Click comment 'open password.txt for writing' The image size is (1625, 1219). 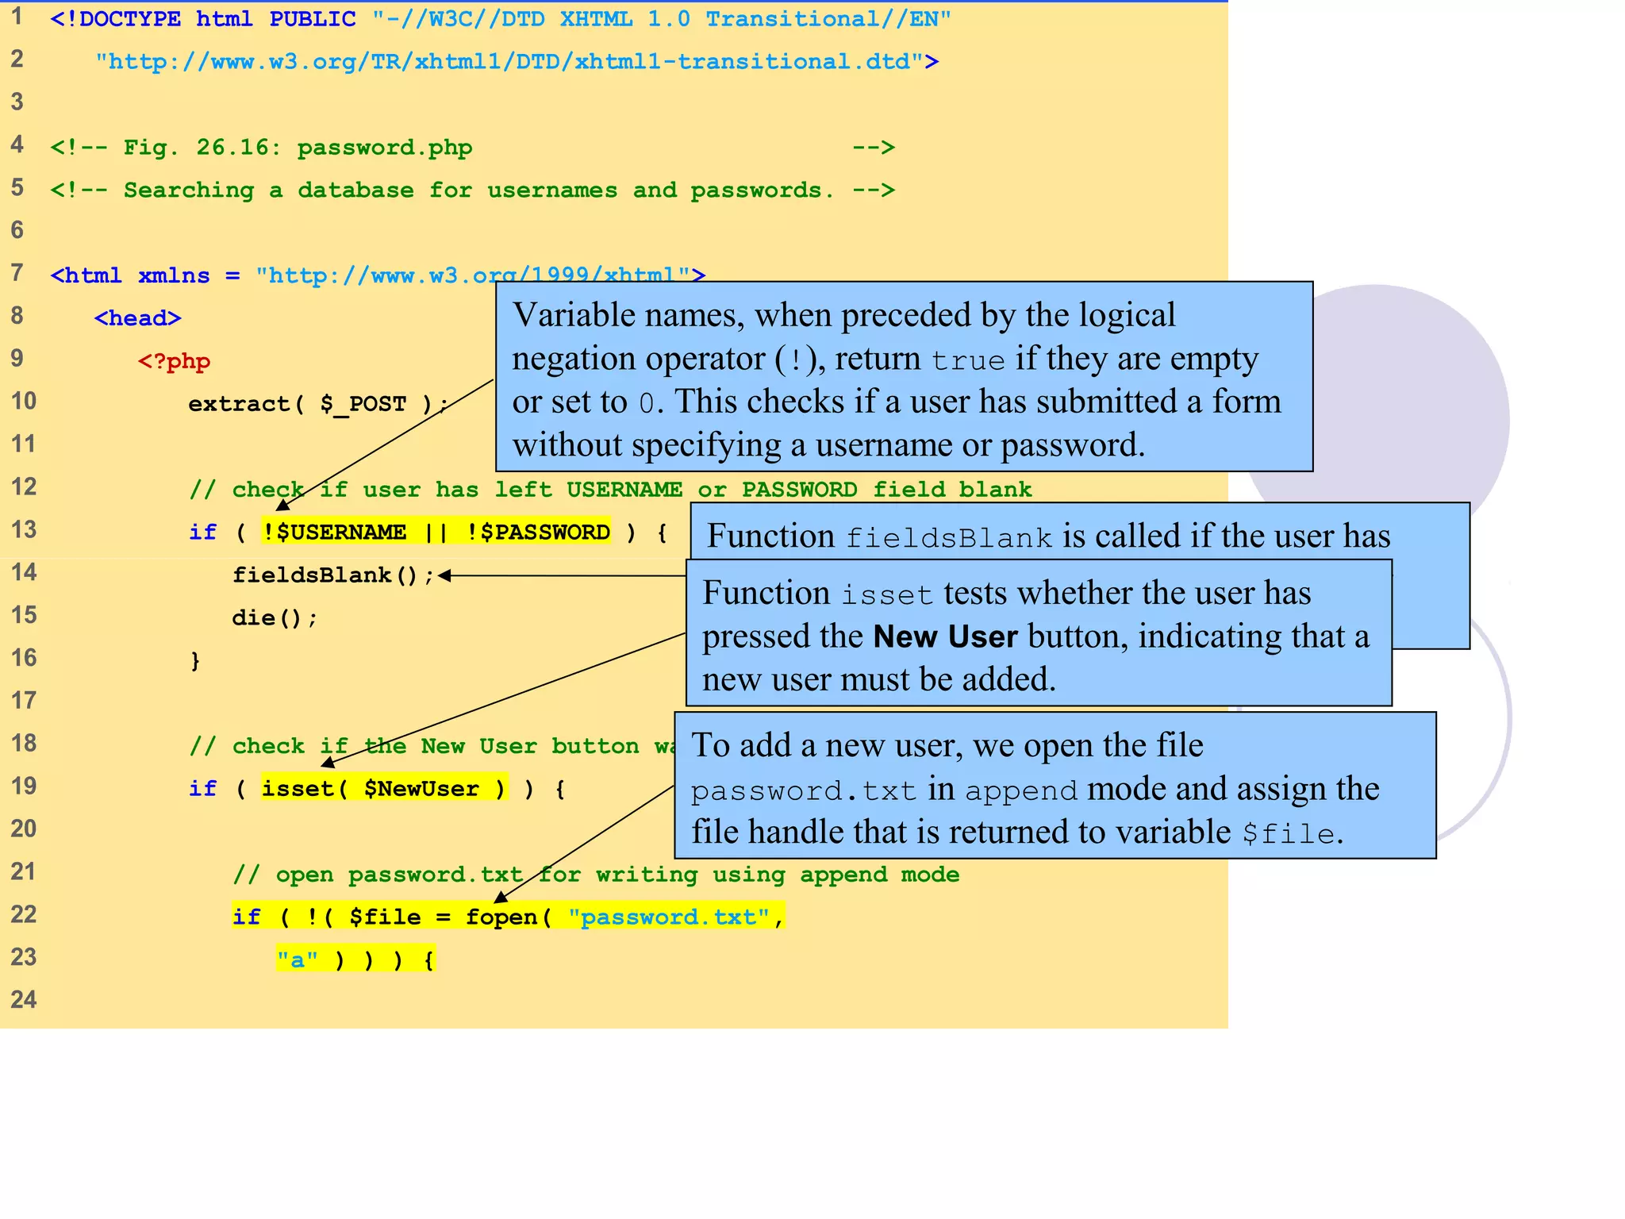pyautogui.click(x=597, y=875)
